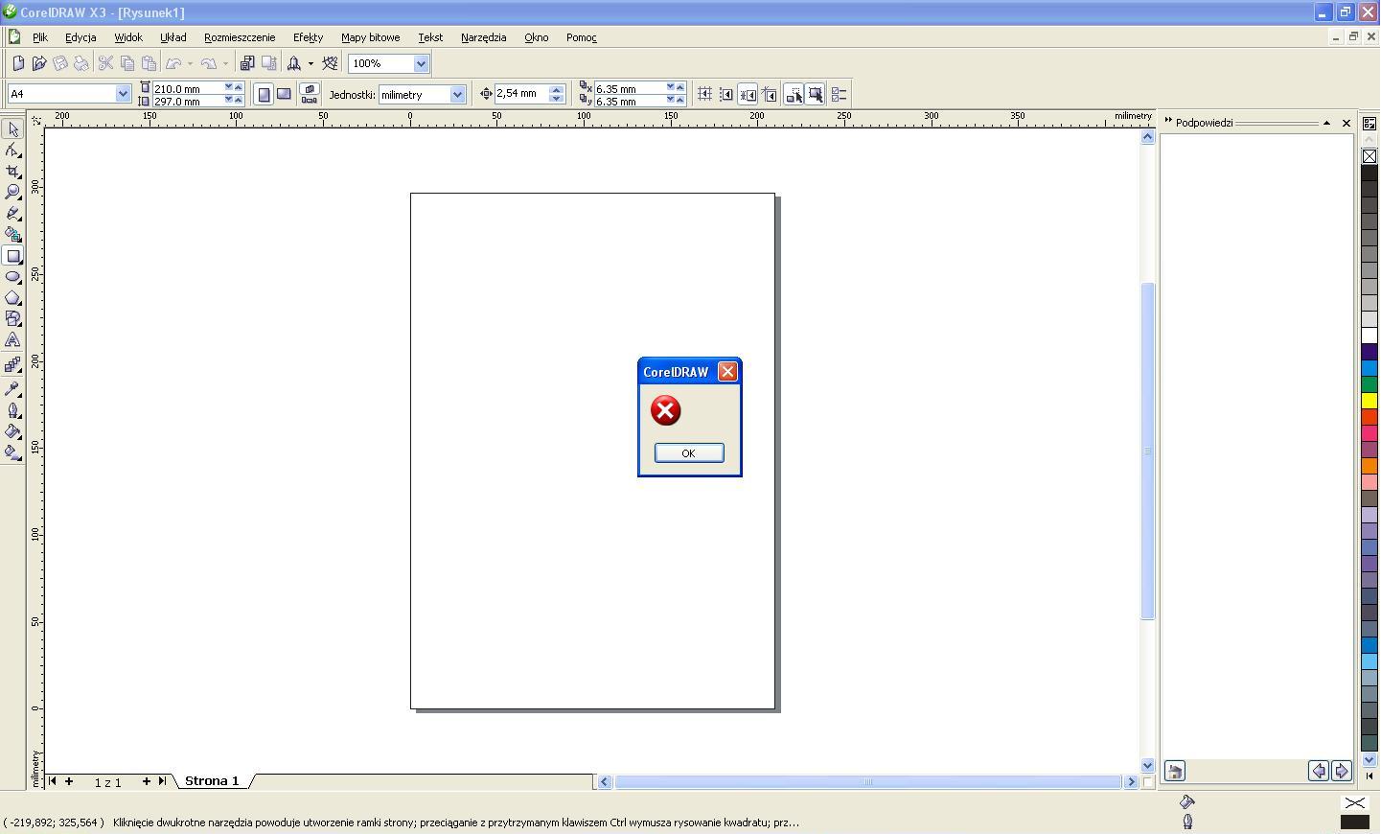Open the Jednostki milimetry units dropdown
This screenshot has width=1381, height=834.
pos(457,95)
